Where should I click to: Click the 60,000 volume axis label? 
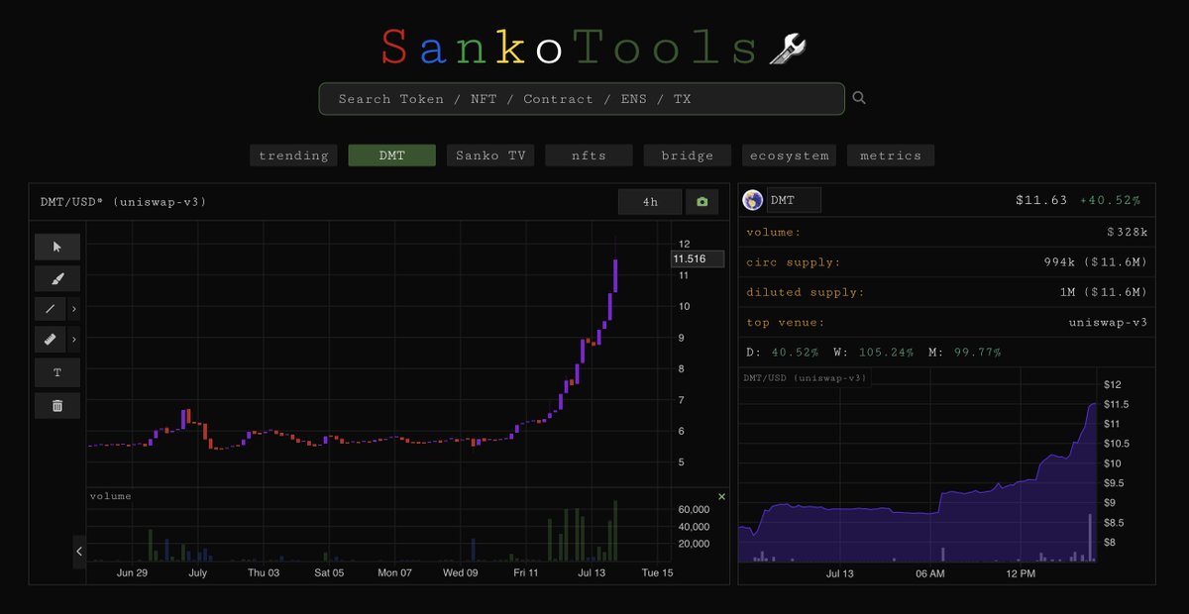point(693,508)
